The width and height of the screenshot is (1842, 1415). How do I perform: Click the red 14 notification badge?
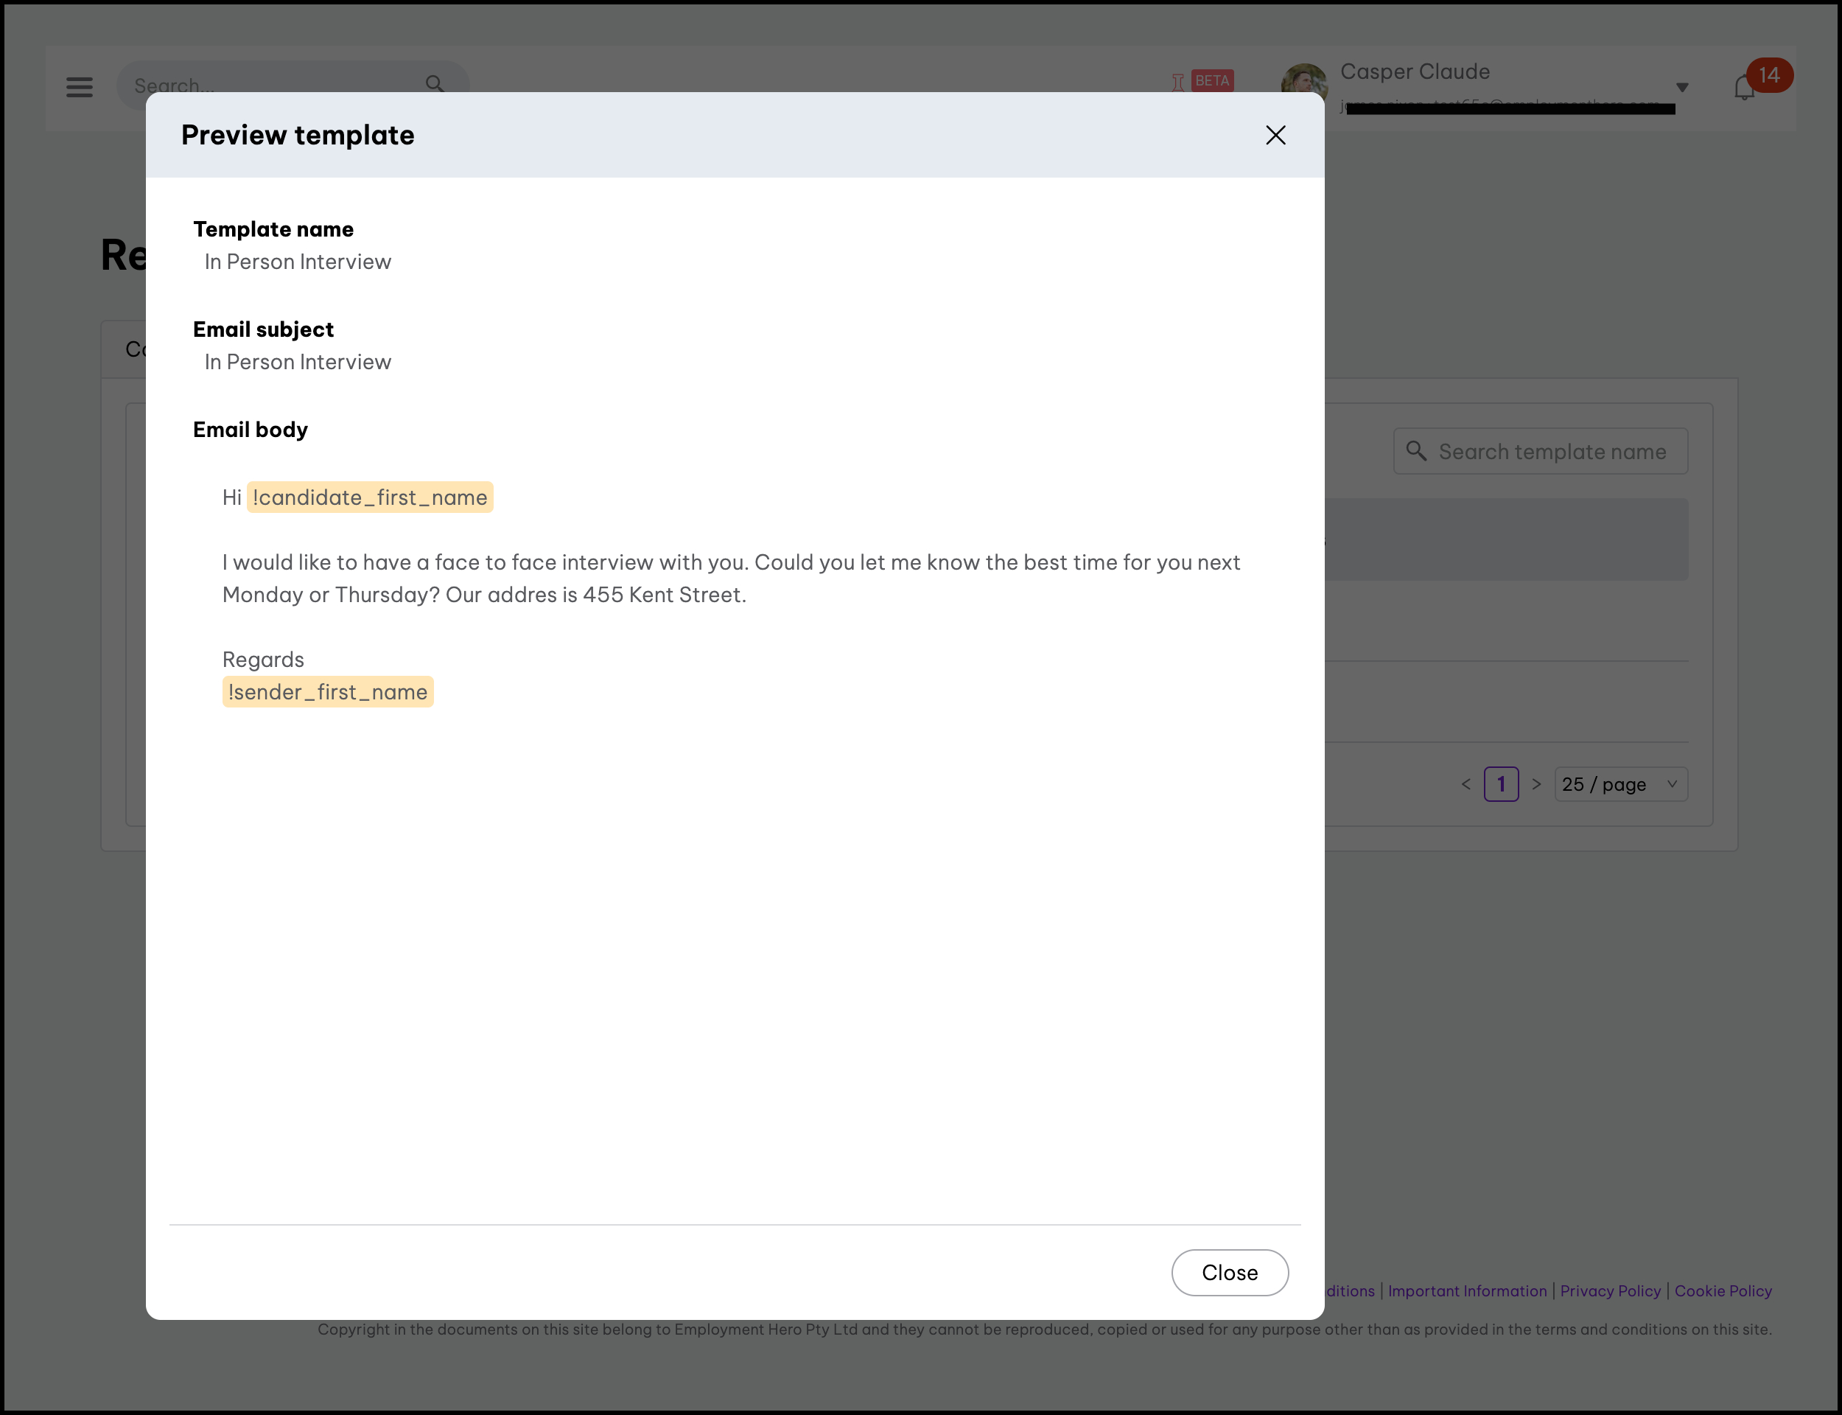(1769, 75)
